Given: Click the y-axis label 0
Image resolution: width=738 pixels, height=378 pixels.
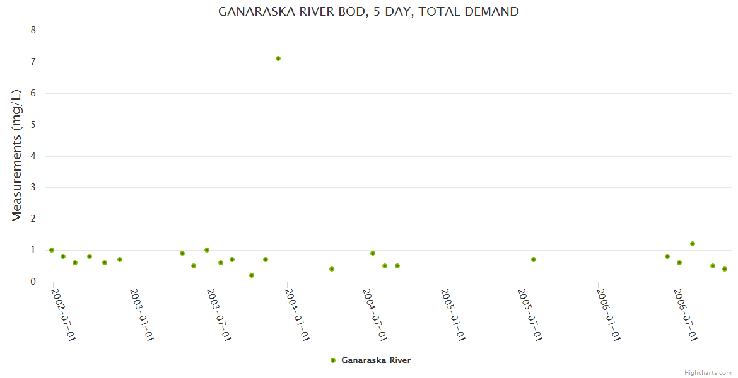Looking at the screenshot, I should 33,282.
